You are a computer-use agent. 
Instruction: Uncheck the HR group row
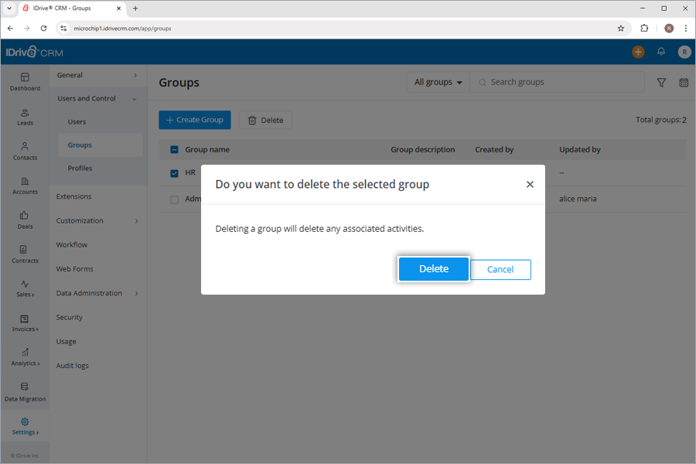coord(174,173)
